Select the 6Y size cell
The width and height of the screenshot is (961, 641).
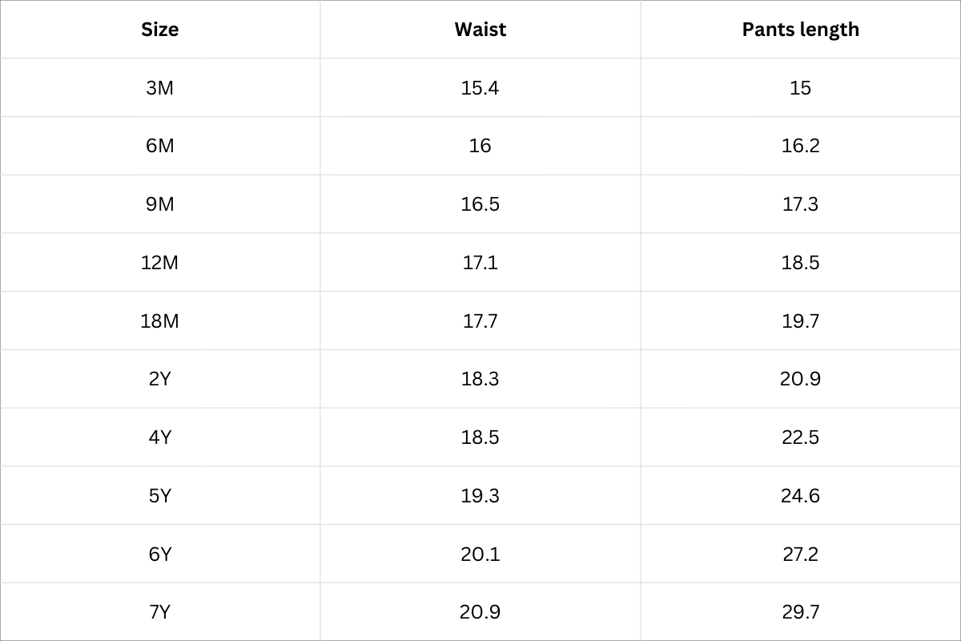coord(160,554)
